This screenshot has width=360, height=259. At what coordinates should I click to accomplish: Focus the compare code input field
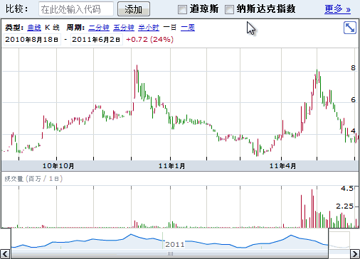click(x=76, y=9)
